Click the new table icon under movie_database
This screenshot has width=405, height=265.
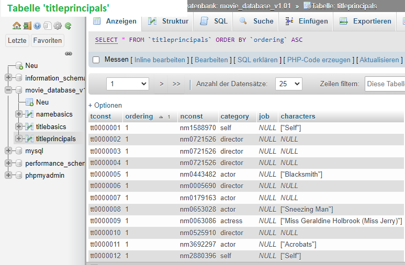coord(29,102)
